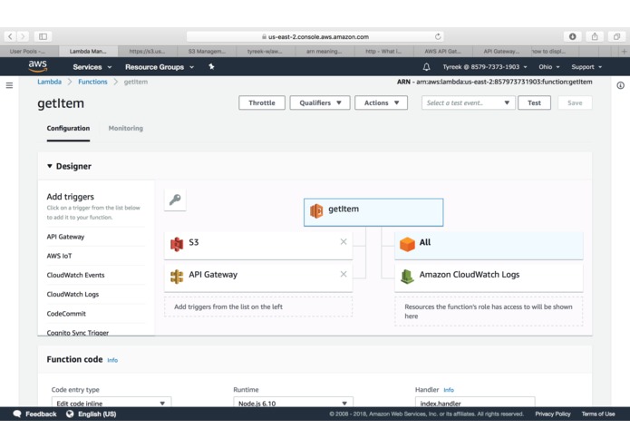
Task: Click the API Gateway trigger icon
Action: tap(177, 277)
